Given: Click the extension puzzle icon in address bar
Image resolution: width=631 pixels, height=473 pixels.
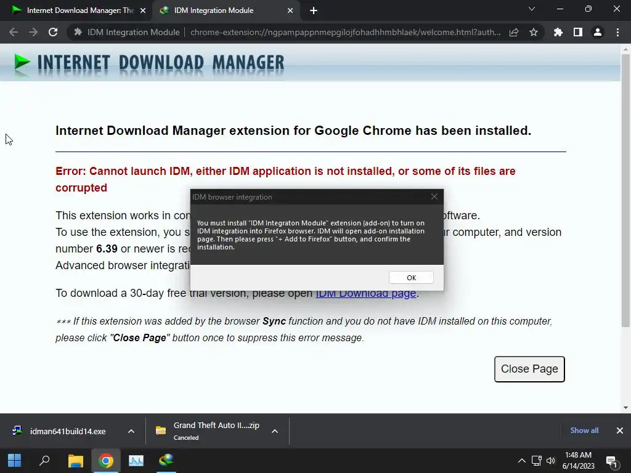Looking at the screenshot, I should [78, 32].
